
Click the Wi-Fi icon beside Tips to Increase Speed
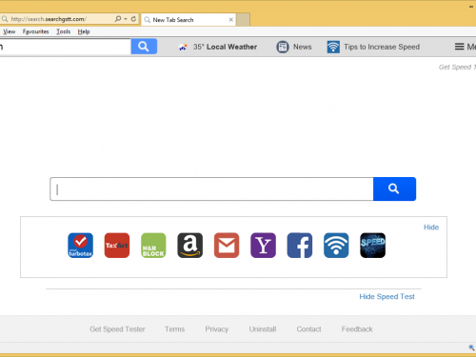click(x=333, y=47)
